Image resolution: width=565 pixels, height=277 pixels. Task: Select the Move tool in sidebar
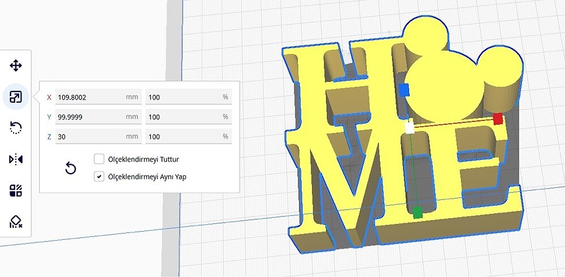pyautogui.click(x=15, y=66)
